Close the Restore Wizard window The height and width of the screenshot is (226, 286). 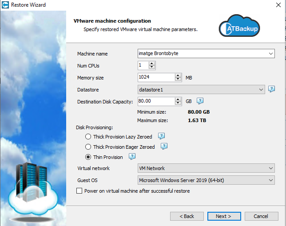[278, 5]
